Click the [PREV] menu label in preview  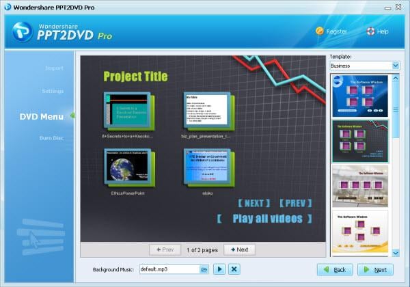(x=296, y=203)
